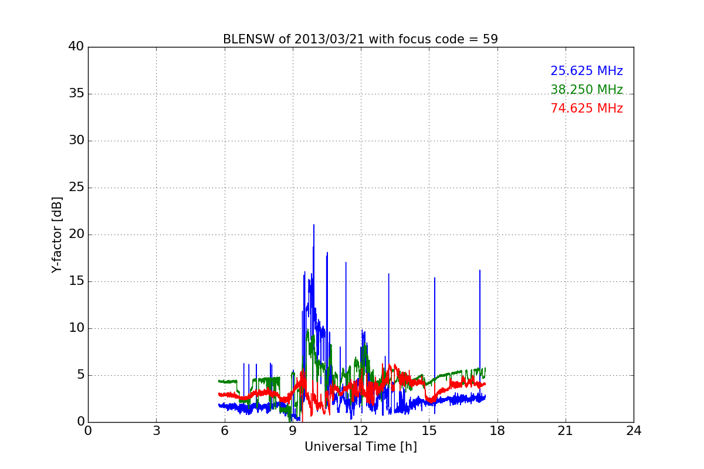Viewport: 704px width, 469px height.
Task: Click the plot title BLENSW of 2013/03/21
Action: pyautogui.click(x=360, y=39)
